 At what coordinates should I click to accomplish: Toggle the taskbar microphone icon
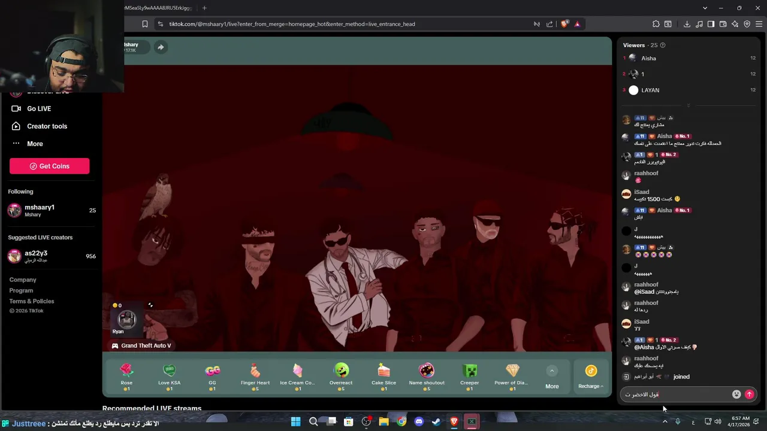678,421
